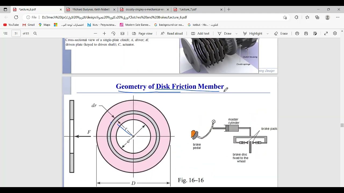
Task: Open the PDF search tool
Action: click(35, 34)
